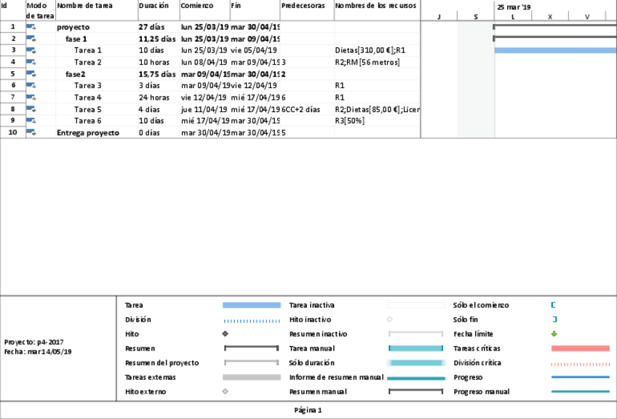Click the green Fecha límite arrow symbol

(554, 334)
